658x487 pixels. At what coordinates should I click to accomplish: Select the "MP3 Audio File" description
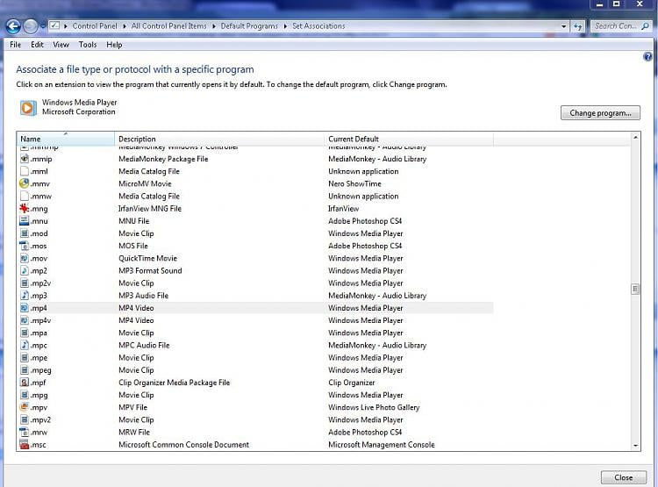pyautogui.click(x=144, y=296)
